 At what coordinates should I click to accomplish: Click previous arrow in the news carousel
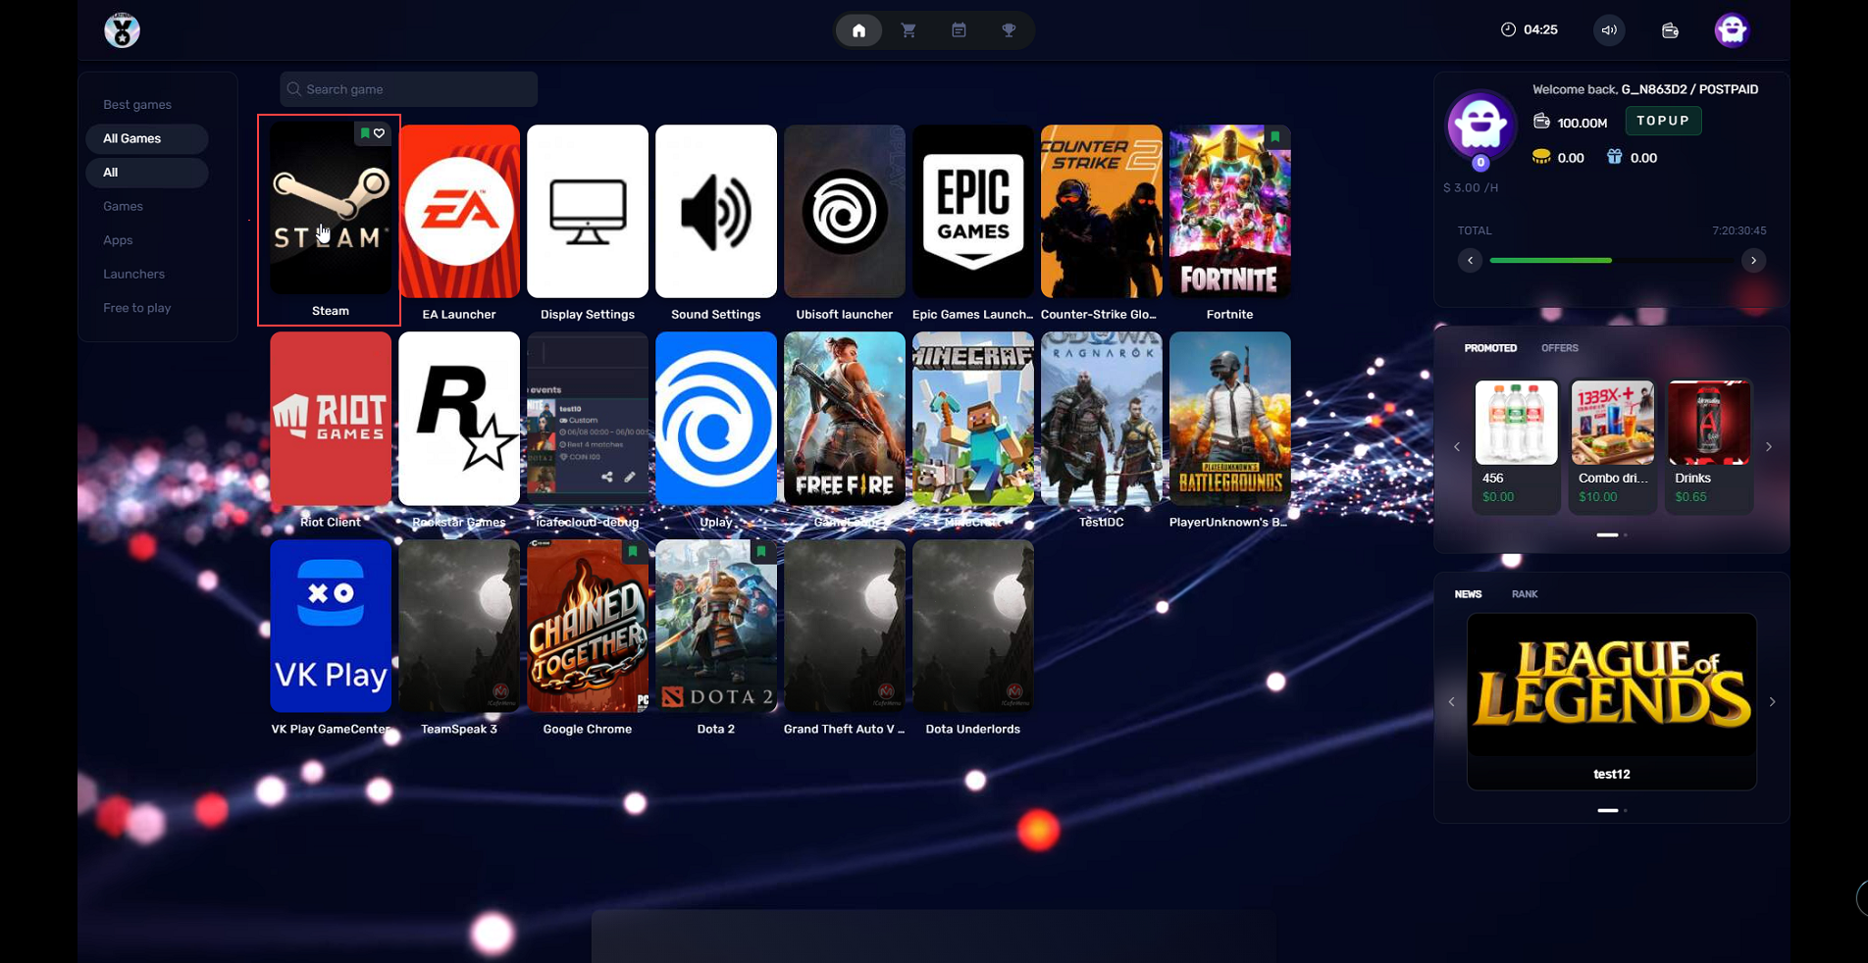1452,702
